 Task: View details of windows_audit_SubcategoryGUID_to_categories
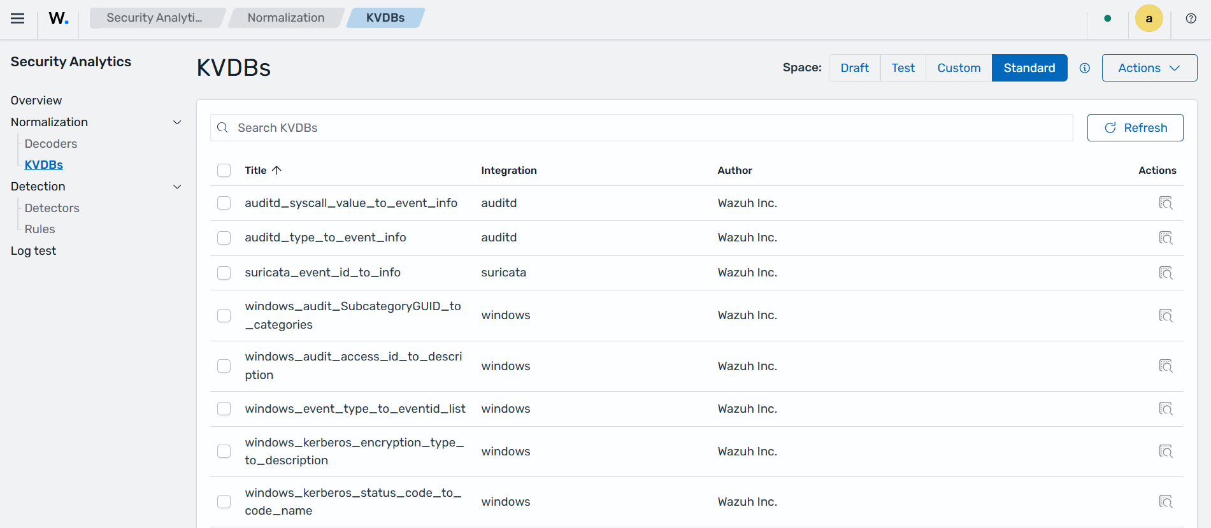click(x=1166, y=316)
